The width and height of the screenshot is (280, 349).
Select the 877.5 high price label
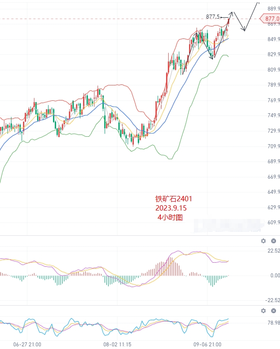pos(213,17)
